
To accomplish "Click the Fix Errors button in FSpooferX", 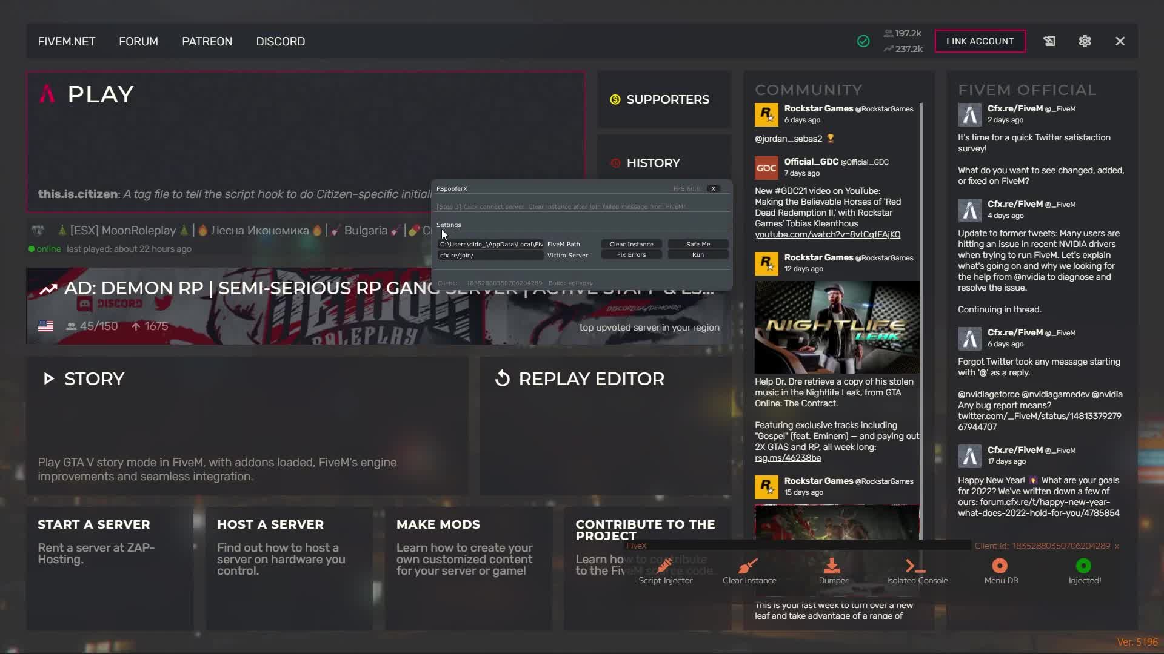I will click(x=631, y=255).
